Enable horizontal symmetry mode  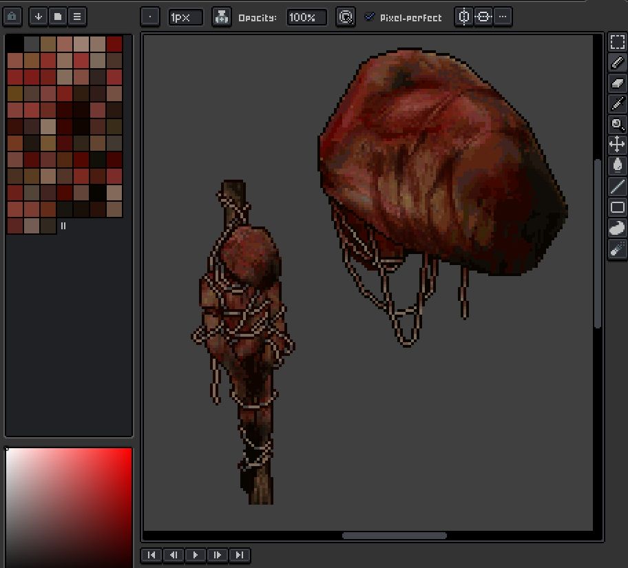coord(464,17)
